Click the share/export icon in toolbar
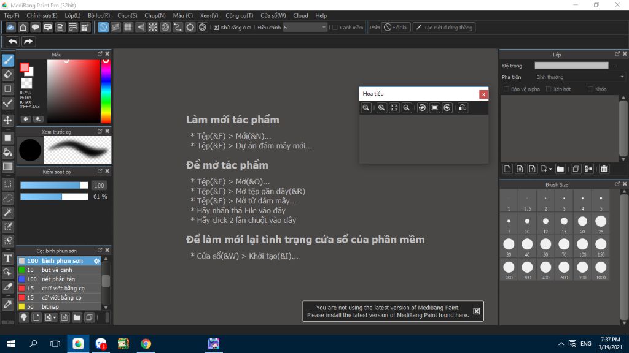629x353 pixels. pyautogui.click(x=23, y=27)
